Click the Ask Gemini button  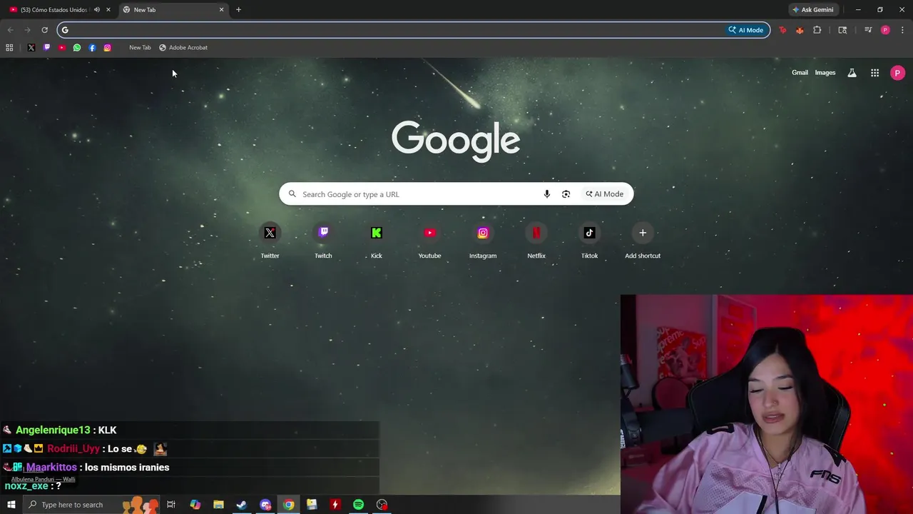pos(812,10)
